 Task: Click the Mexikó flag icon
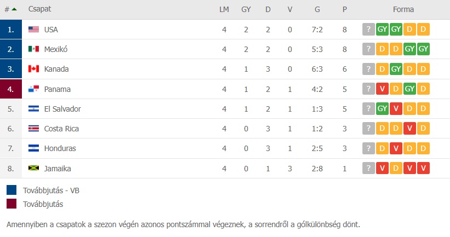point(33,49)
